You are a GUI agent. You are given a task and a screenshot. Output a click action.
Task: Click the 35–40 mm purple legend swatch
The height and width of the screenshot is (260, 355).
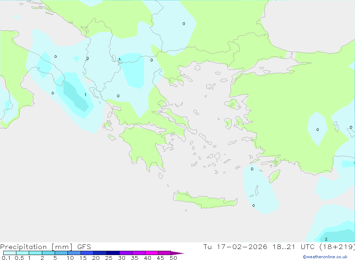[x=139, y=253]
